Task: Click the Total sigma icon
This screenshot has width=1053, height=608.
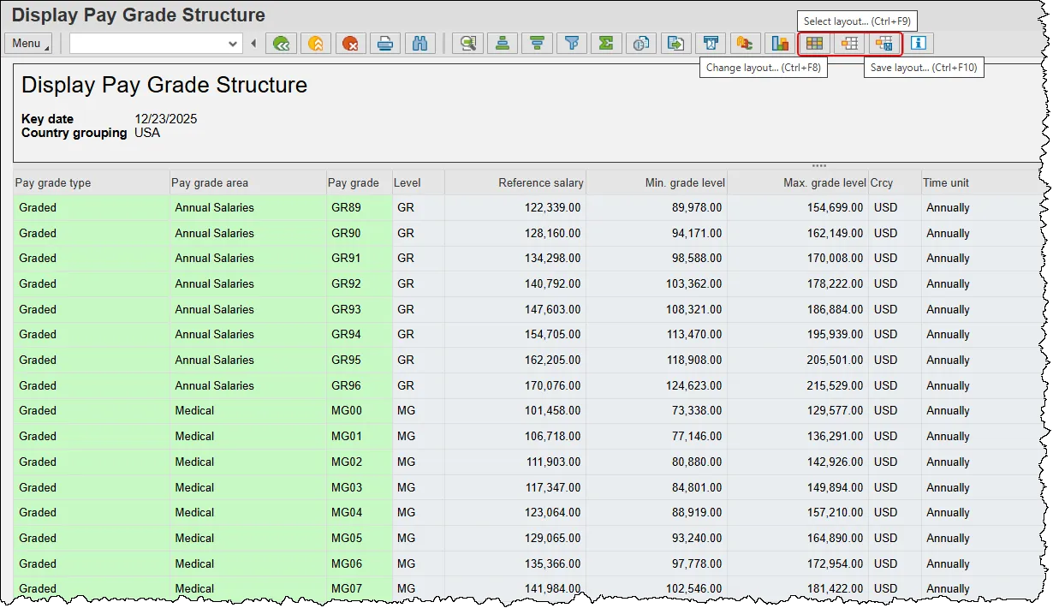Action: 606,44
